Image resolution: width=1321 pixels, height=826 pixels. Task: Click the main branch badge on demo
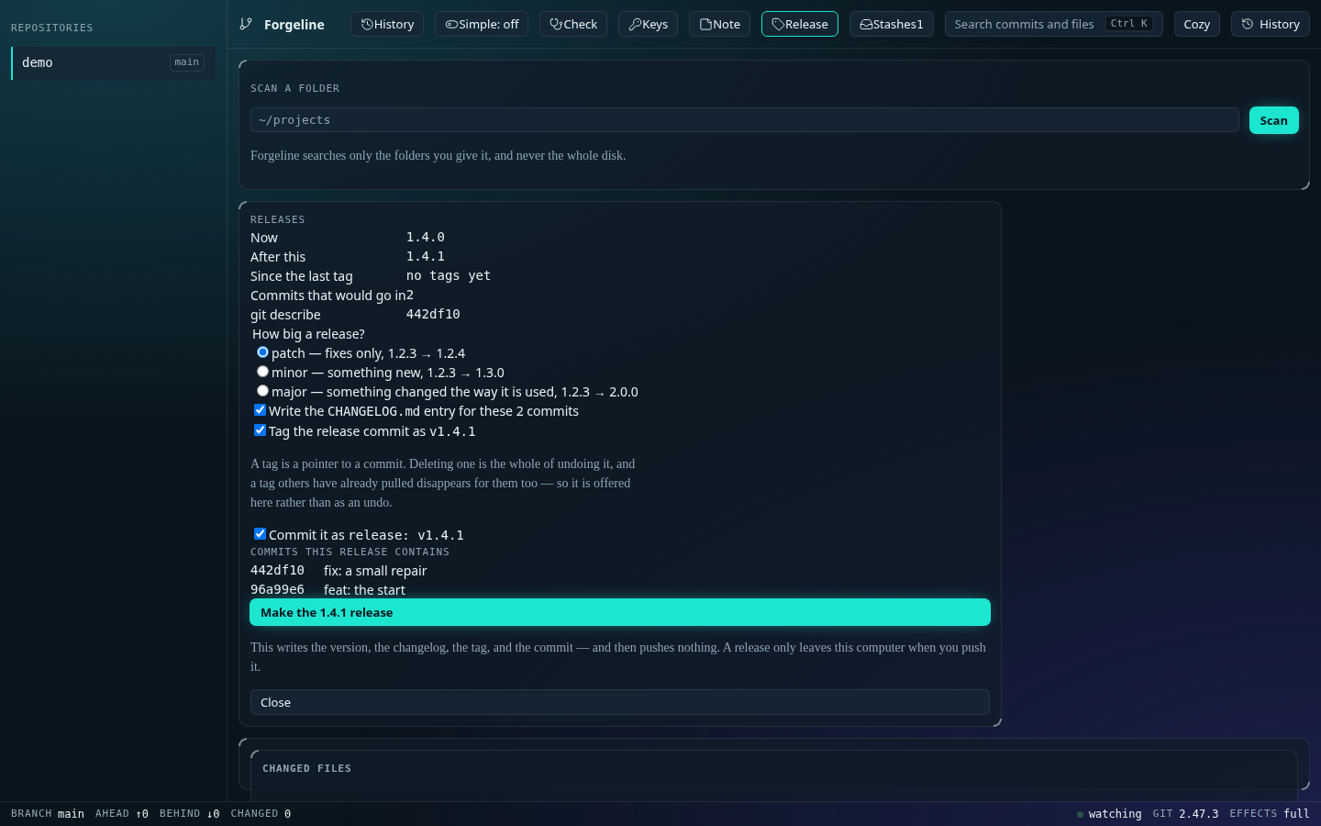point(187,62)
